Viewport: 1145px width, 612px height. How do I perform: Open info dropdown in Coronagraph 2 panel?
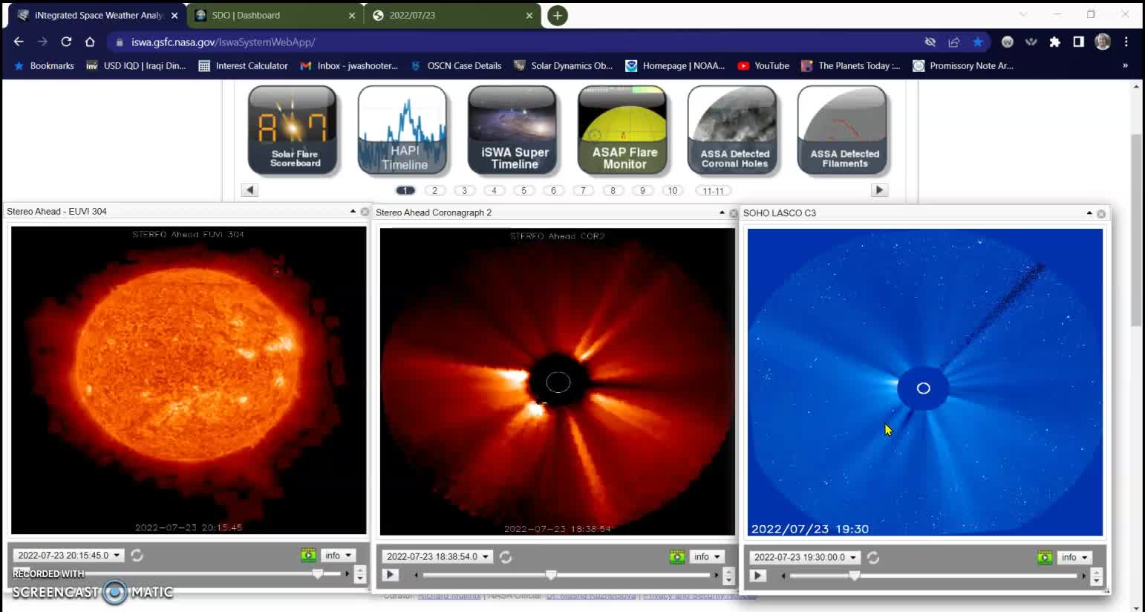tap(707, 557)
